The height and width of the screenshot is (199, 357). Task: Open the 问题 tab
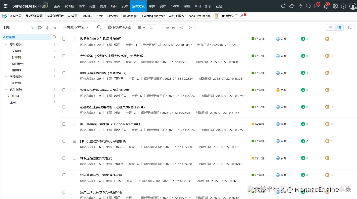(92, 6)
